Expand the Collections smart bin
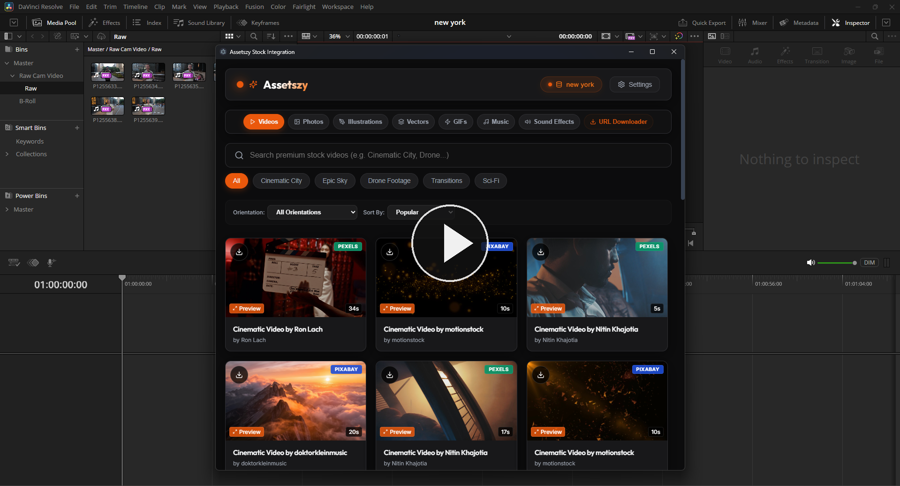Image resolution: width=900 pixels, height=486 pixels. point(7,154)
